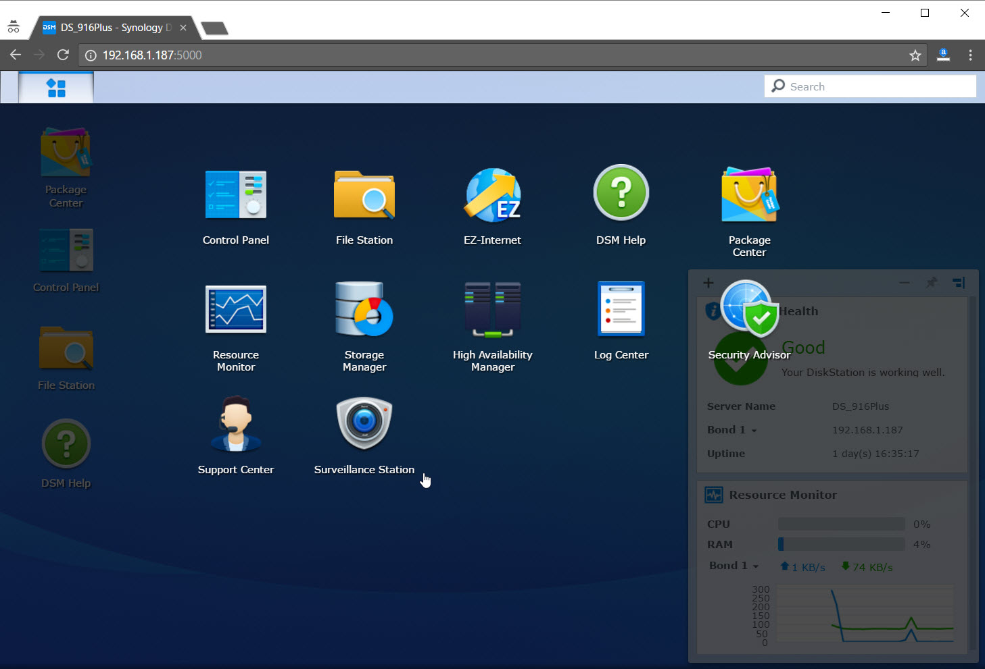985x669 pixels.
Task: Click the Resource Monitor widget icon
Action: [714, 495]
